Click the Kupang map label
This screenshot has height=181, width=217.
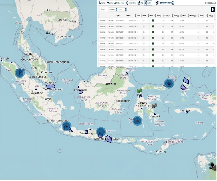coord(161,152)
